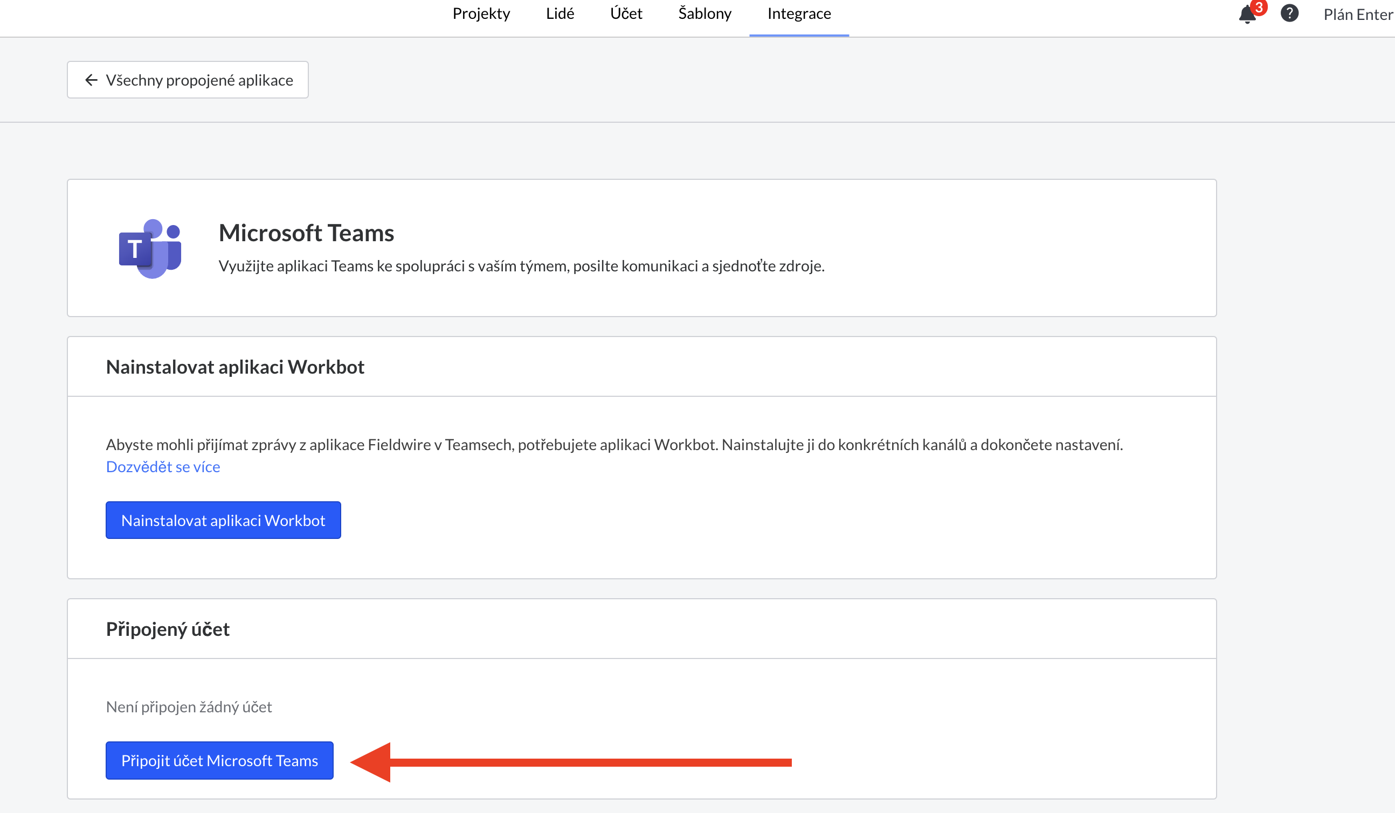Open the Plán Enterprise menu
Screen dimensions: 1395x813
(1358, 15)
